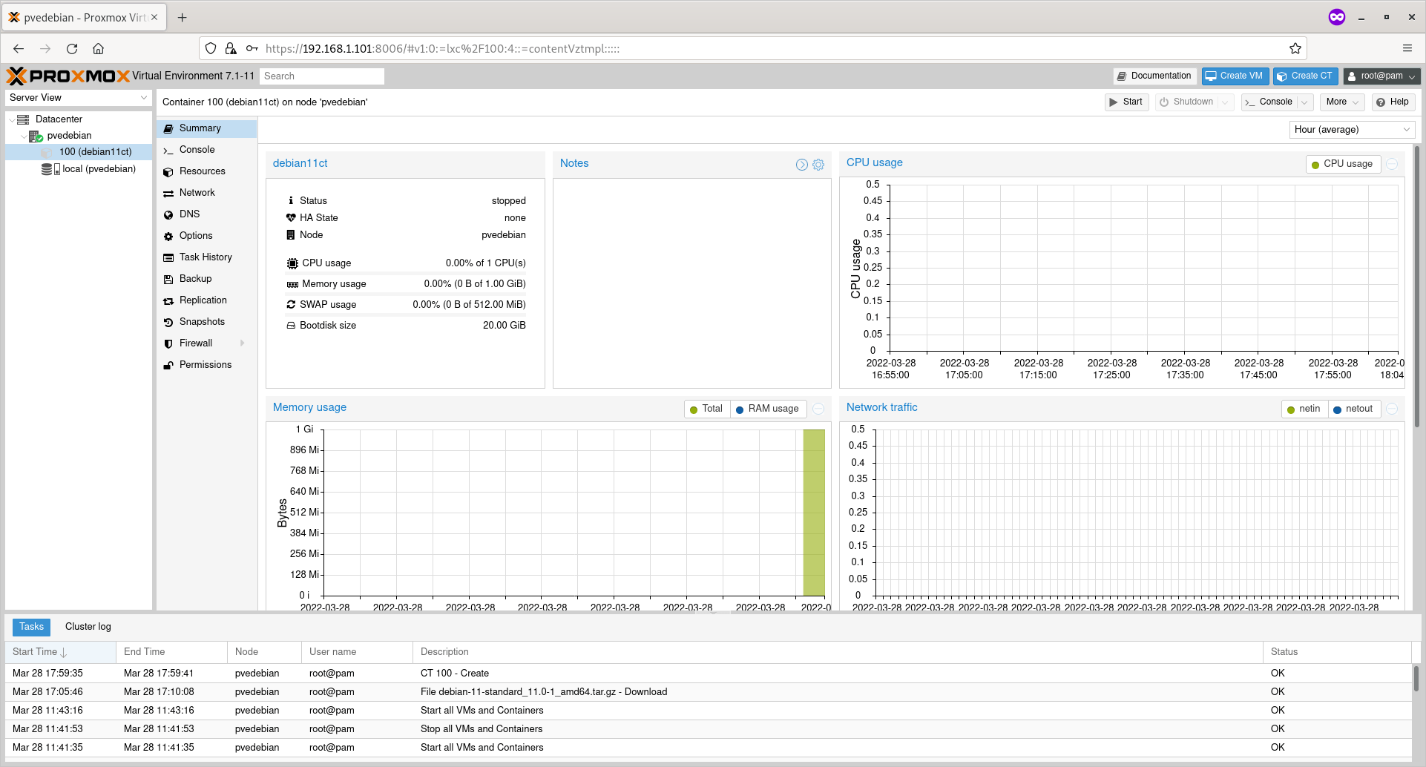The width and height of the screenshot is (1426, 767).
Task: Click the Proxmox logo
Action: tap(68, 76)
